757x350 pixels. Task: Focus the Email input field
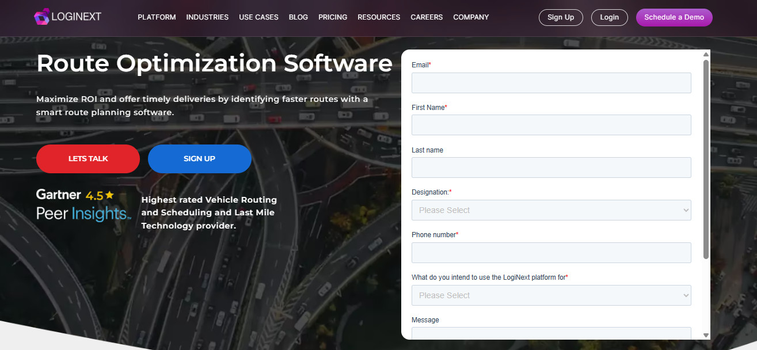click(551, 83)
